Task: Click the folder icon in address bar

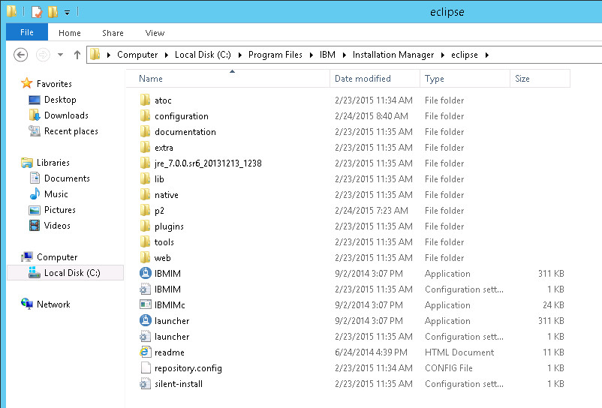Action: tap(95, 55)
